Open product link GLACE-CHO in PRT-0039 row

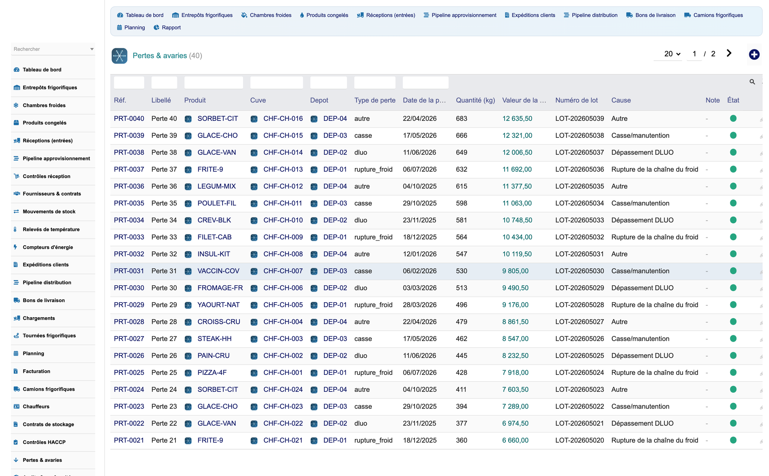[217, 135]
